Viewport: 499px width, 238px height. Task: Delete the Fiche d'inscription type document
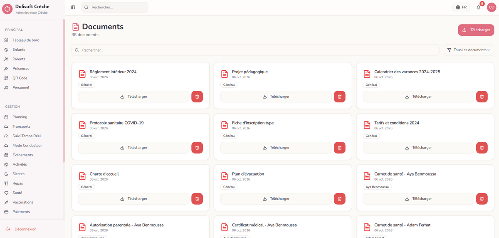339,148
